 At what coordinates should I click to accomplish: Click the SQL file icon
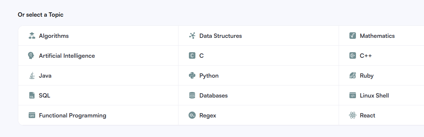coord(32,96)
